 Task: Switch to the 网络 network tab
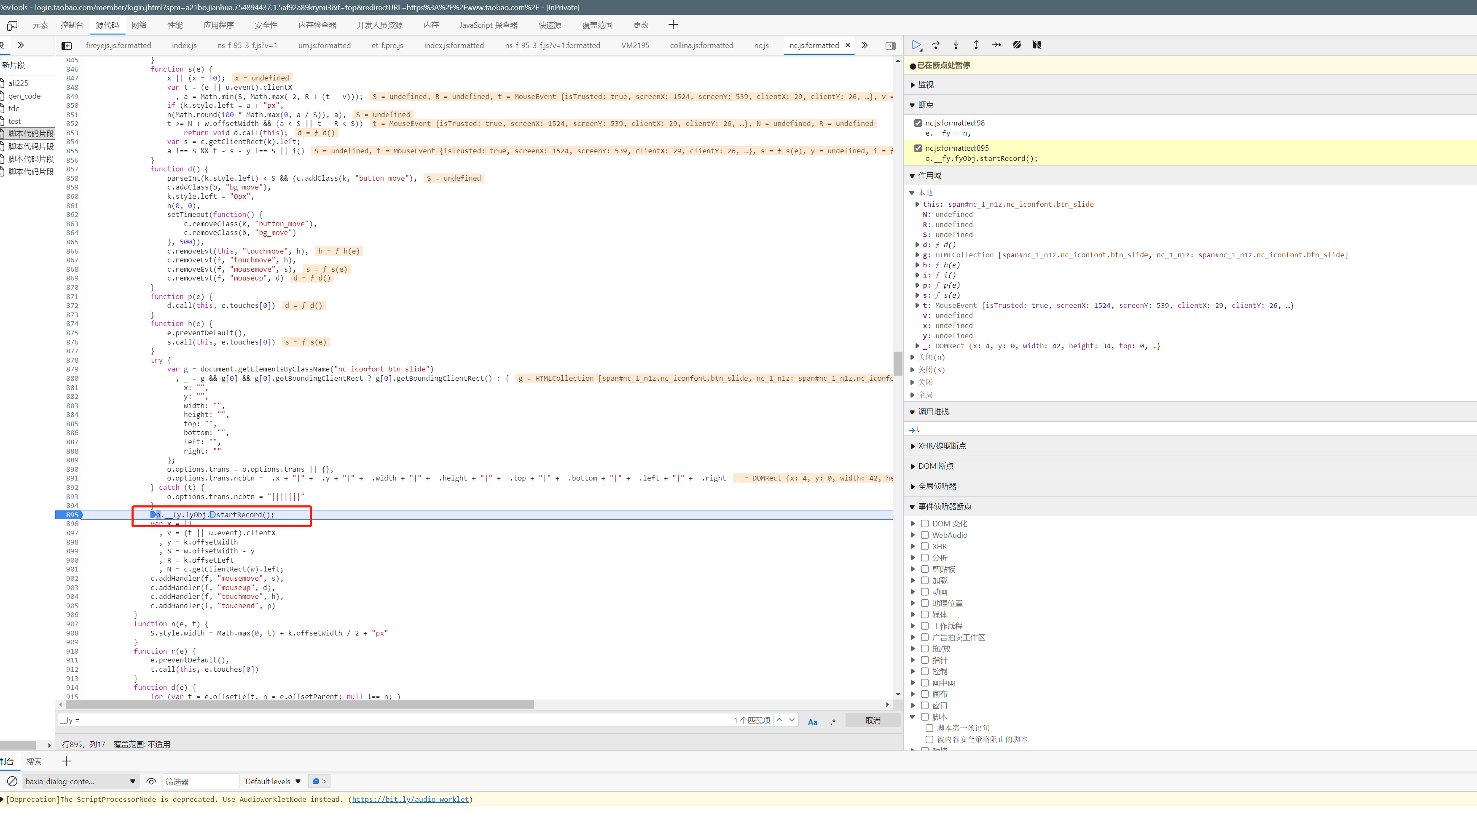pyautogui.click(x=139, y=24)
